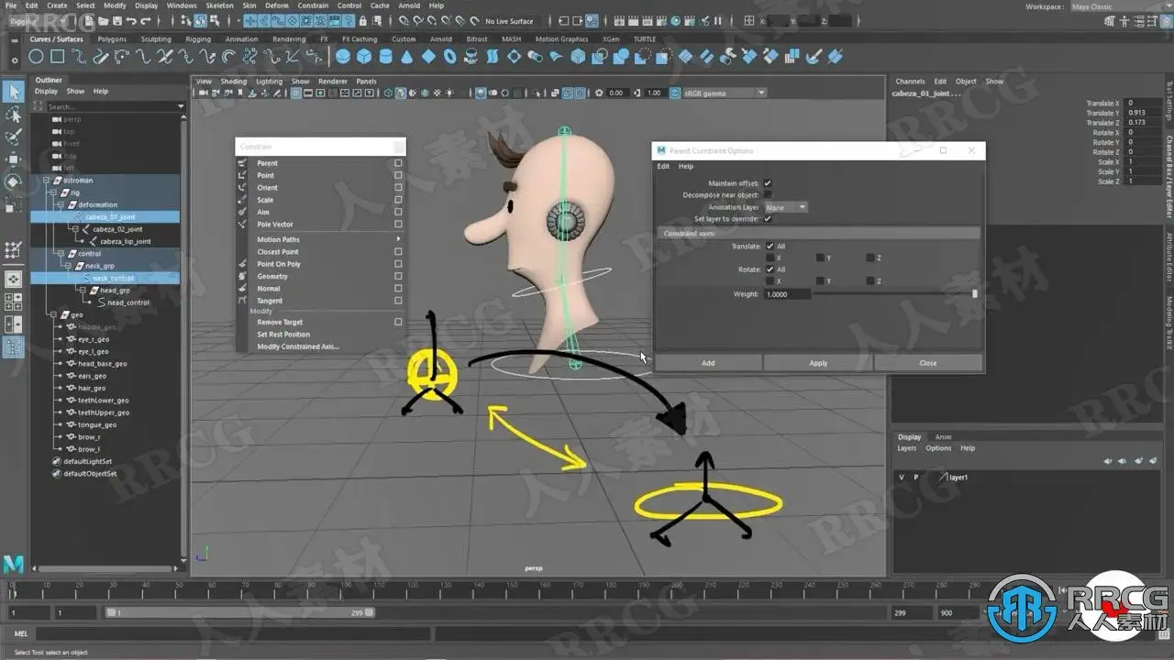Check the Rotate Z axis checkbox
Image resolution: width=1174 pixels, height=660 pixels.
869,280
